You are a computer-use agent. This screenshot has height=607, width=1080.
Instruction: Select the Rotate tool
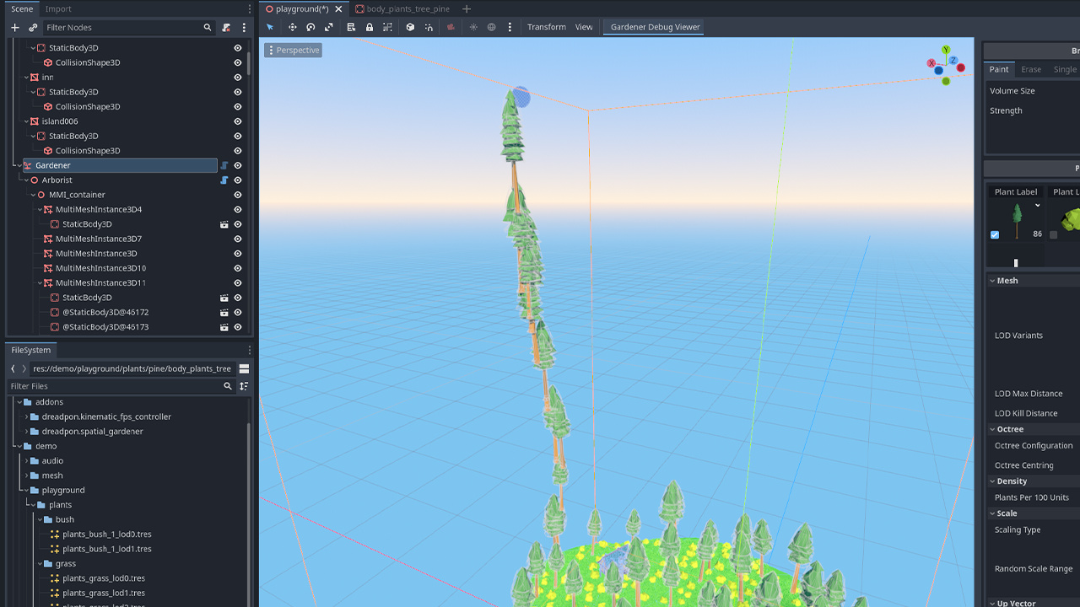[x=310, y=26]
